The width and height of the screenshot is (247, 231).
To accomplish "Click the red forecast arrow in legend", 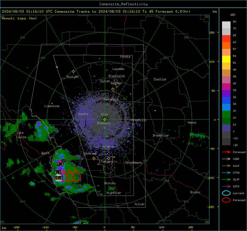I will point(226,152).
